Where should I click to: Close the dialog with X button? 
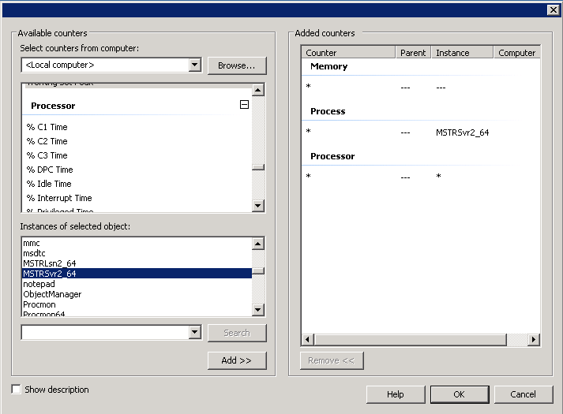click(x=553, y=9)
